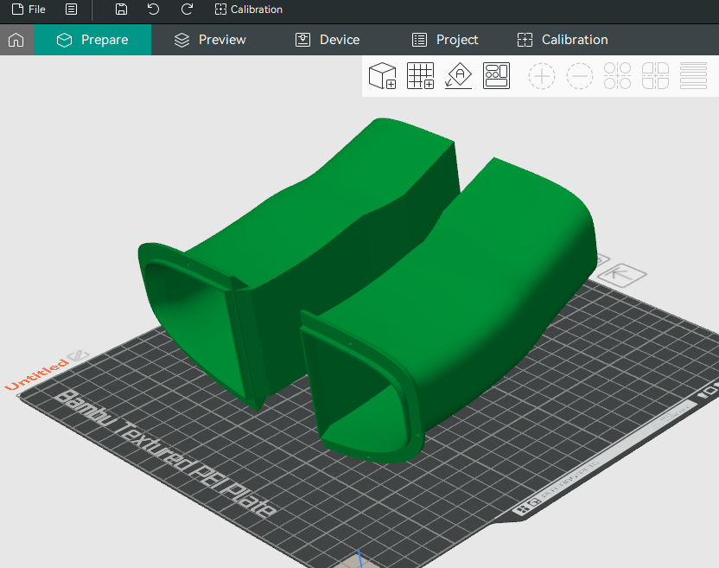Open the list menu icon beside File
The width and height of the screenshot is (719, 568).
click(x=71, y=10)
